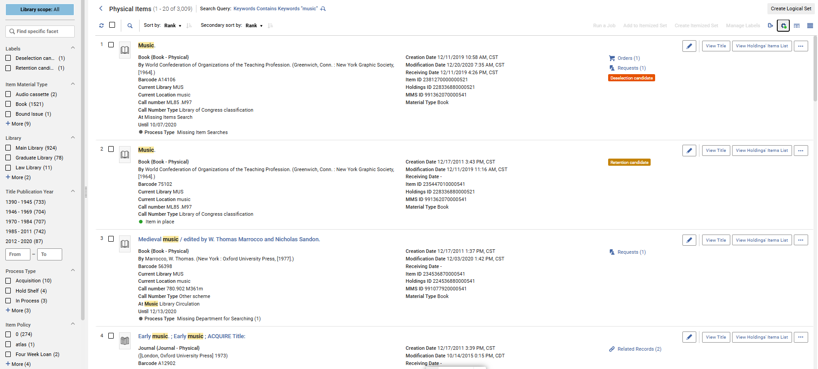Select the Library scope: All tab
Image resolution: width=818 pixels, height=369 pixels.
[x=40, y=9]
